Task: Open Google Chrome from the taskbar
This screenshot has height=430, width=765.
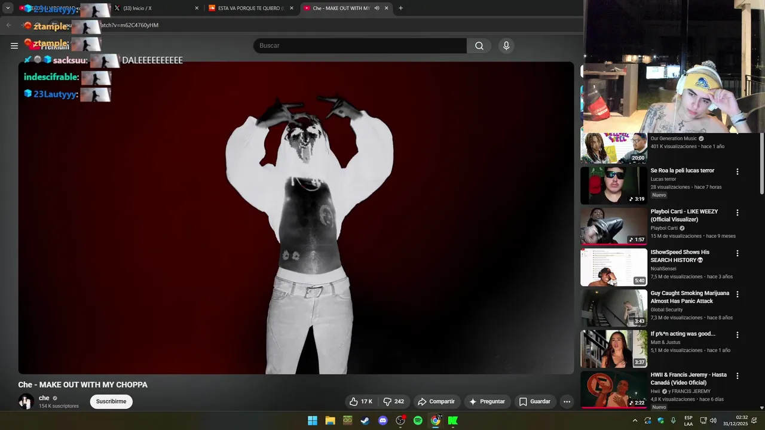Action: [436, 420]
